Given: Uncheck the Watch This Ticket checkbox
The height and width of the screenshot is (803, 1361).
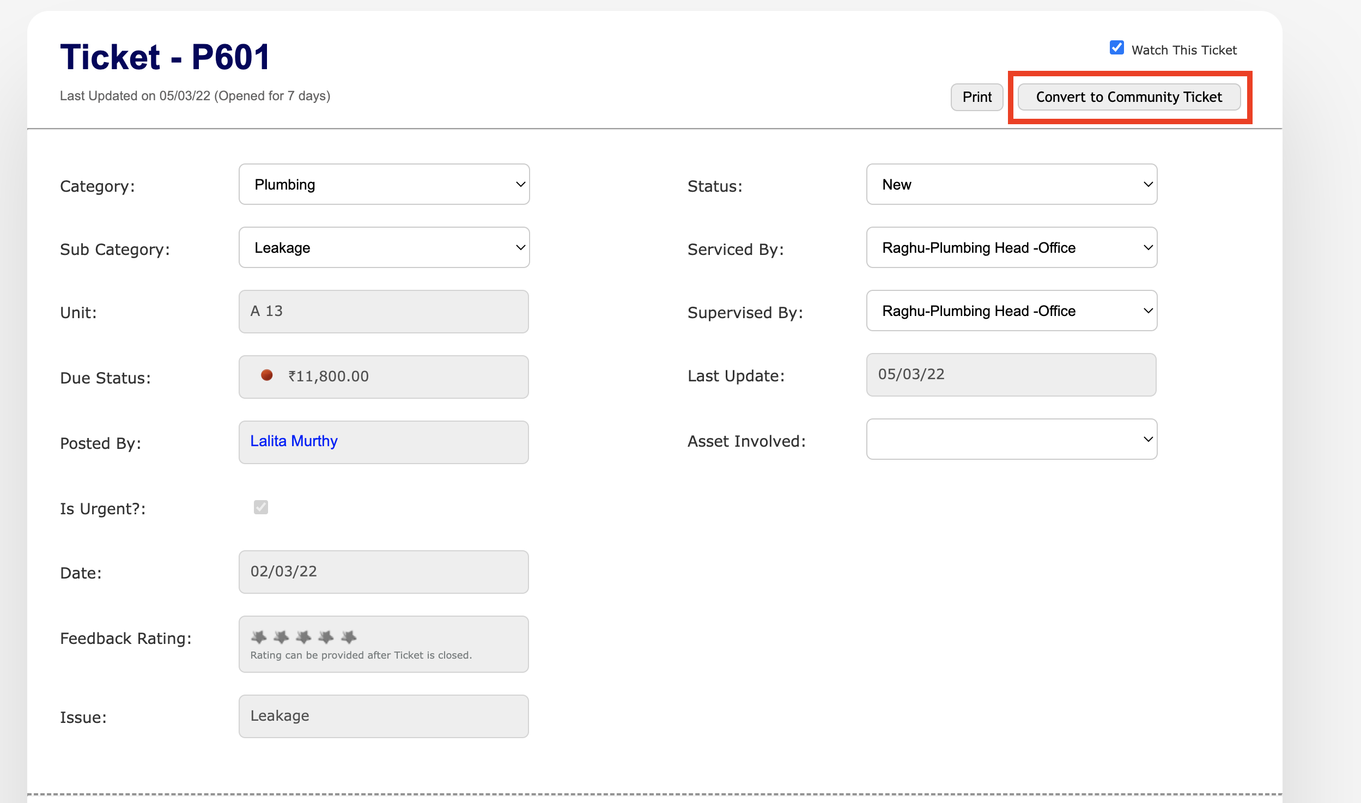Looking at the screenshot, I should point(1116,48).
